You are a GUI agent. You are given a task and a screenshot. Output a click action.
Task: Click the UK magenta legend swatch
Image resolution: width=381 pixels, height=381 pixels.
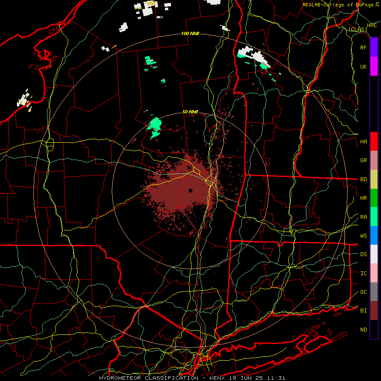[374, 66]
